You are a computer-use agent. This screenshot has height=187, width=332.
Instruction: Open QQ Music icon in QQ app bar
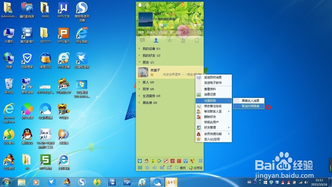click(153, 161)
